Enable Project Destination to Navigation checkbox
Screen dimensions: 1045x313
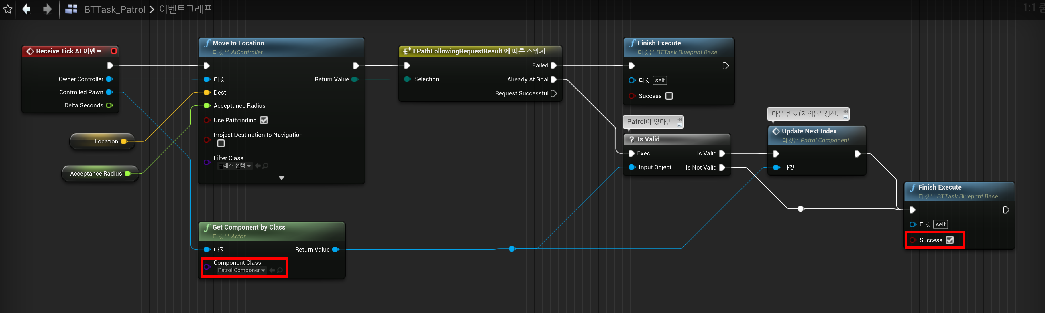coord(221,143)
